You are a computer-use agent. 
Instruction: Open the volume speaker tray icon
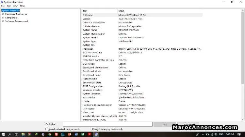pyautogui.click(x=216, y=134)
